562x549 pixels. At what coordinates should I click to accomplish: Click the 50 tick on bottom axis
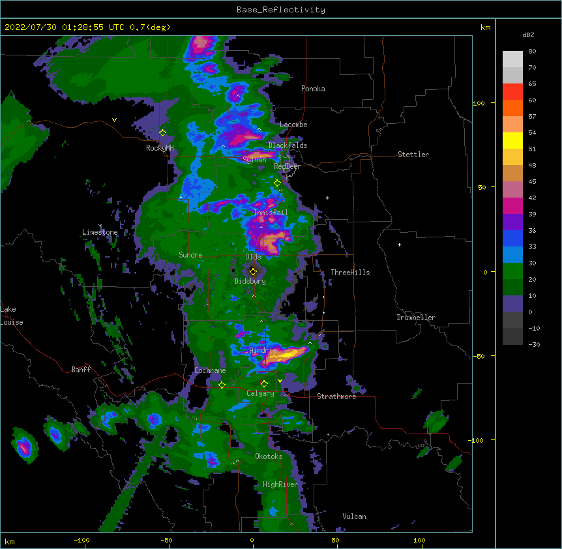335,540
